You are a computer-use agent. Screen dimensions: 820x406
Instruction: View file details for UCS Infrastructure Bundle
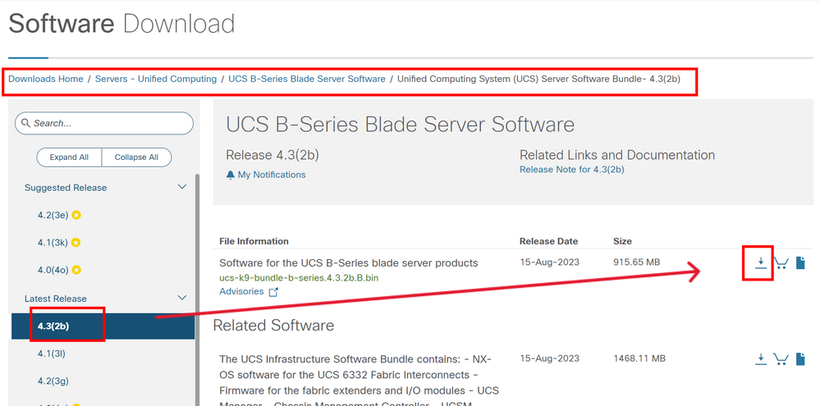click(x=800, y=359)
